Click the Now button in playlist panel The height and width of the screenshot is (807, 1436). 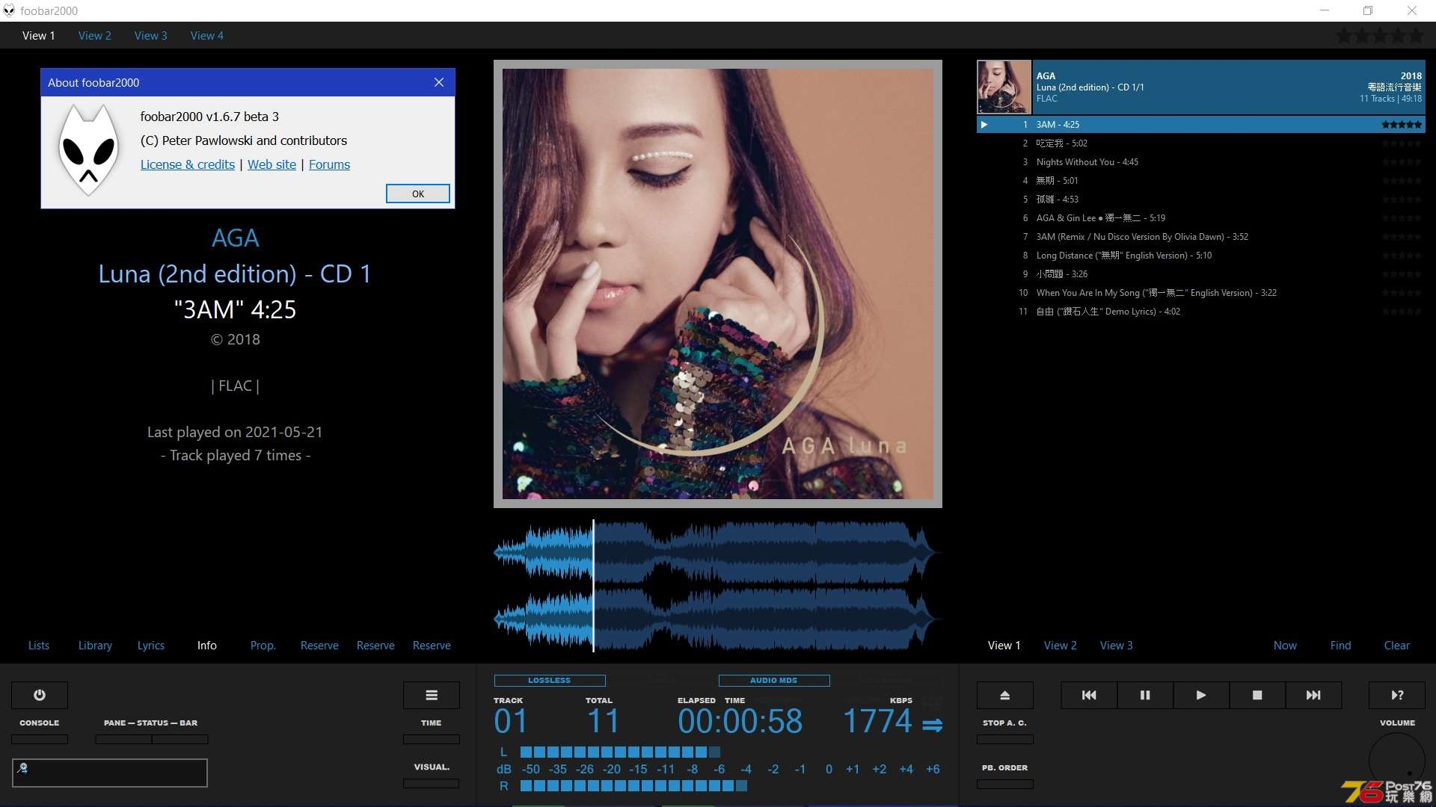[1286, 646]
